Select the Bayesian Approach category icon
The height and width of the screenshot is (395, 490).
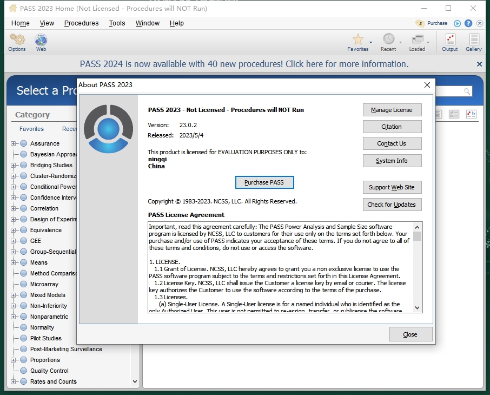23,154
